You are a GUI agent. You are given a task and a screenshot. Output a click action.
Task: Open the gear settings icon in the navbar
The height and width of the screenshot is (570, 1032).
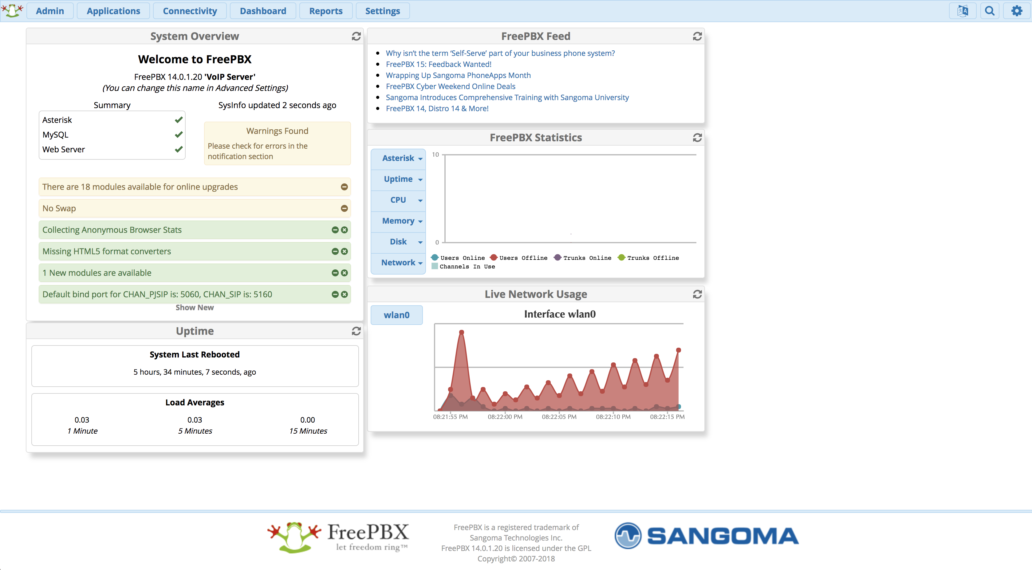click(1016, 11)
